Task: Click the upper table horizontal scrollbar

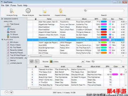Action: (41, 56)
